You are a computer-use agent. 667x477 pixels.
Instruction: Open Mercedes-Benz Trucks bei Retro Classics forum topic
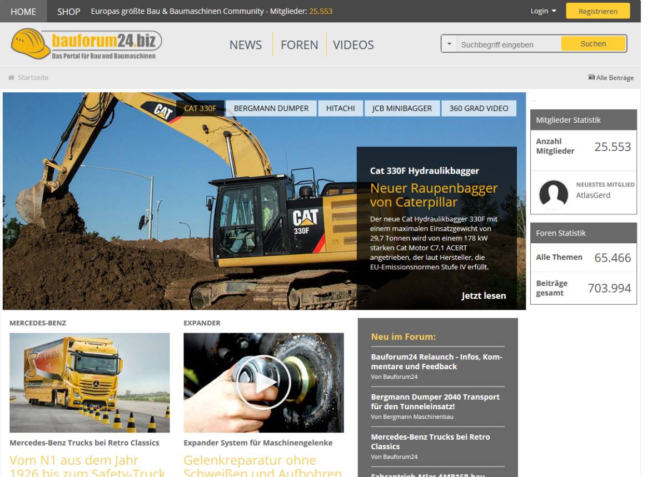coord(430,441)
